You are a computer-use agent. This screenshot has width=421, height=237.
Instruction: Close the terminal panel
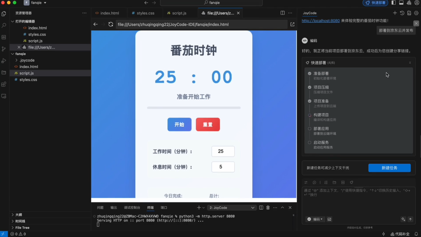tap(290, 207)
